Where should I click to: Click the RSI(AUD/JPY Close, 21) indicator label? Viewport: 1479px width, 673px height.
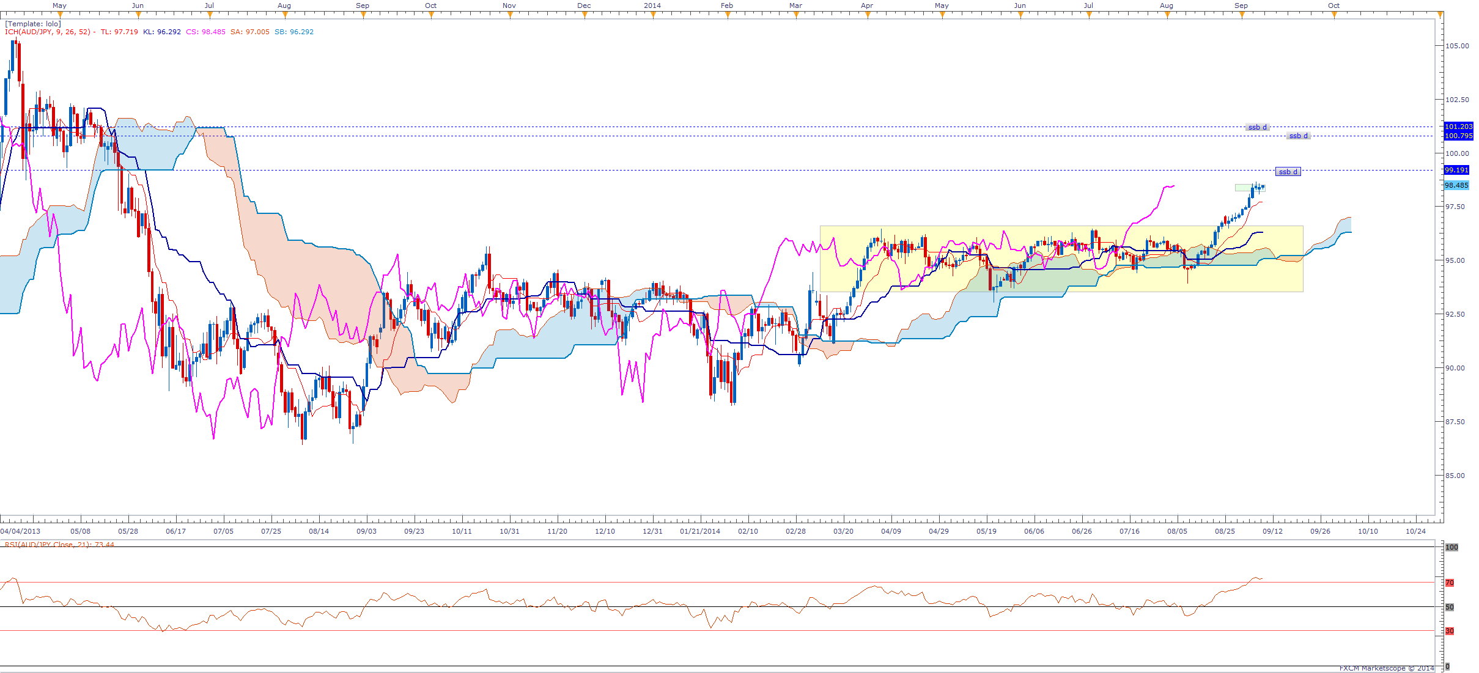click(49, 544)
